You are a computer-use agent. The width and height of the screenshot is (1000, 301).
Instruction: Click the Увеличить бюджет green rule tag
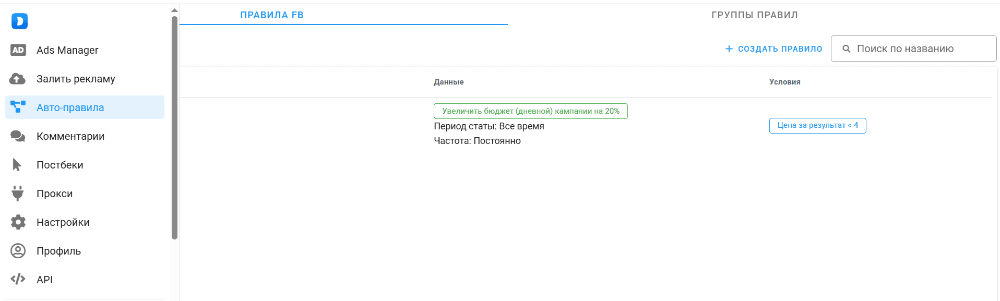(x=530, y=111)
